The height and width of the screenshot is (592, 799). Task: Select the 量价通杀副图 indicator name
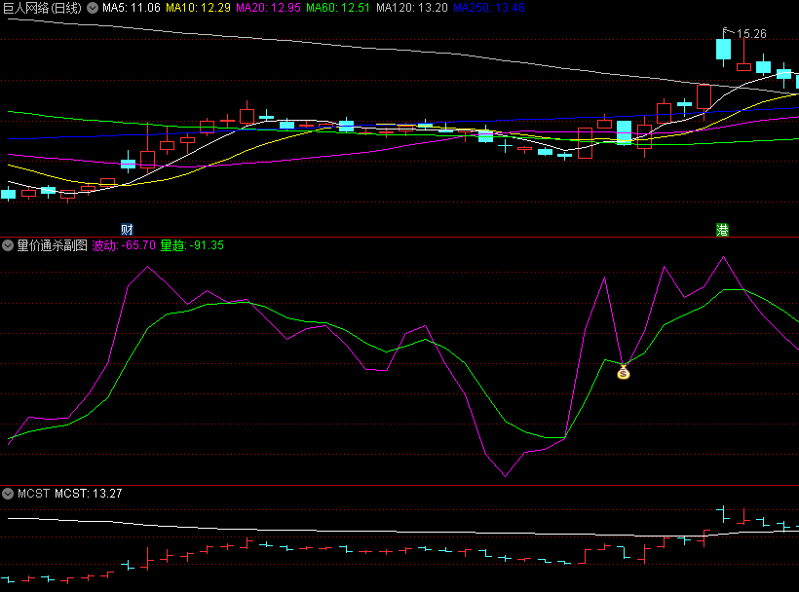52,246
